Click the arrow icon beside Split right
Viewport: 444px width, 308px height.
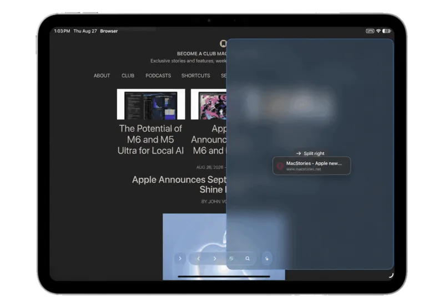(299, 153)
